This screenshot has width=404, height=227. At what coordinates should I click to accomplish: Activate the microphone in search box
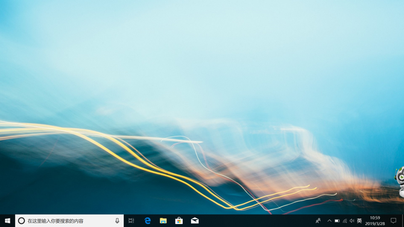117,221
